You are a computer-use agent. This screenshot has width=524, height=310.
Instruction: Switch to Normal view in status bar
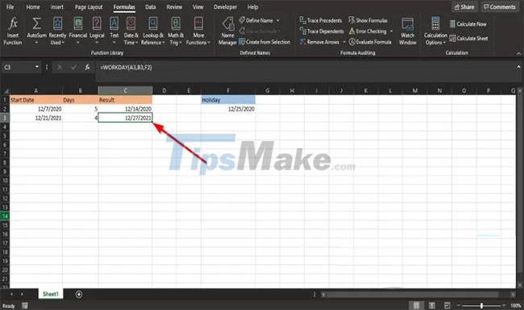click(x=417, y=305)
